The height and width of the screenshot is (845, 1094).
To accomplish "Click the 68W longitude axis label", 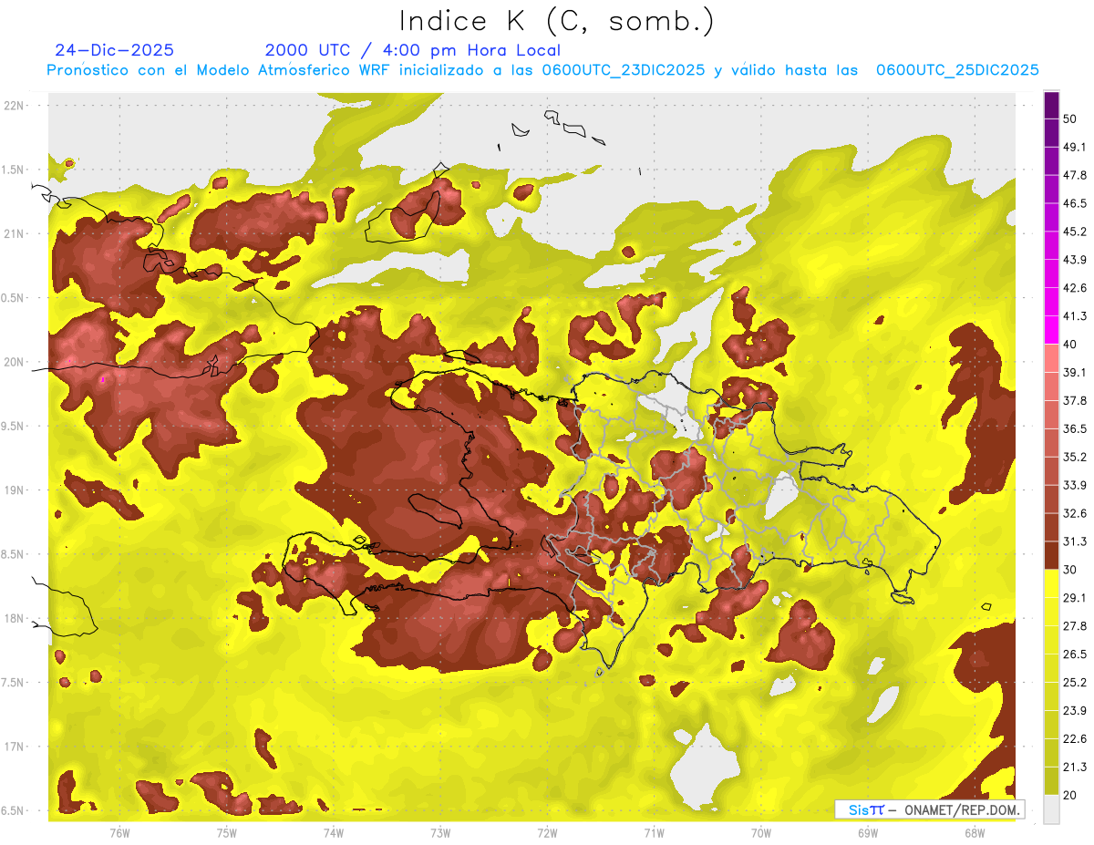I will pos(974,832).
